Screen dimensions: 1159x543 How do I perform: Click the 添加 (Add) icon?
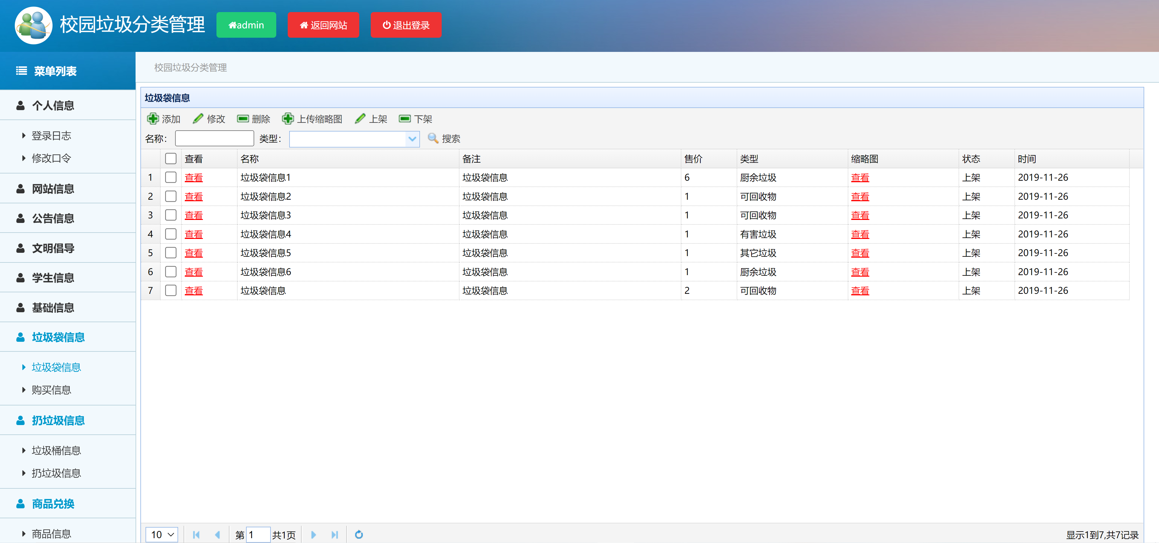(153, 119)
